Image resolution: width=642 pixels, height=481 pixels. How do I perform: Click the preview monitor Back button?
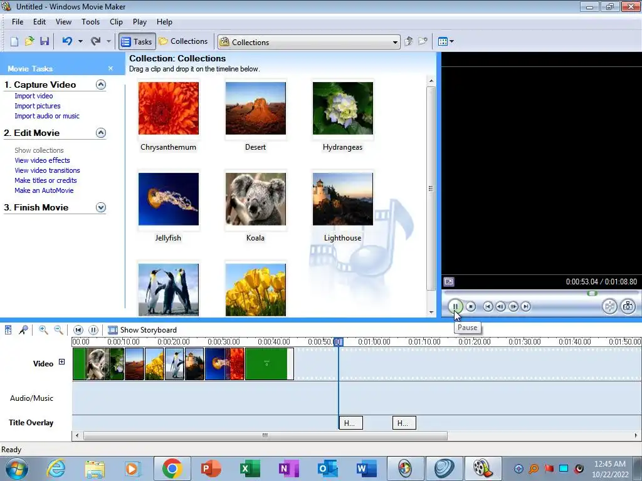point(488,306)
